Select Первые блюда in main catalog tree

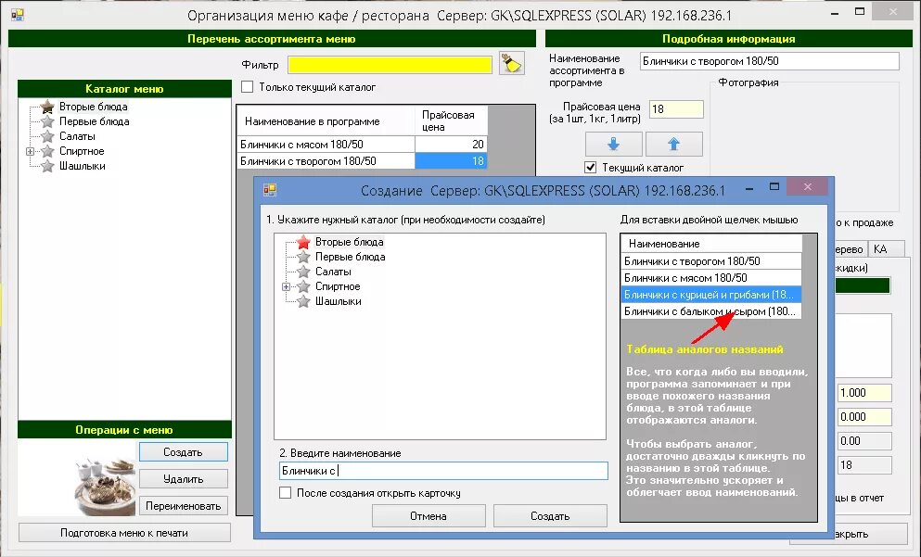point(94,121)
